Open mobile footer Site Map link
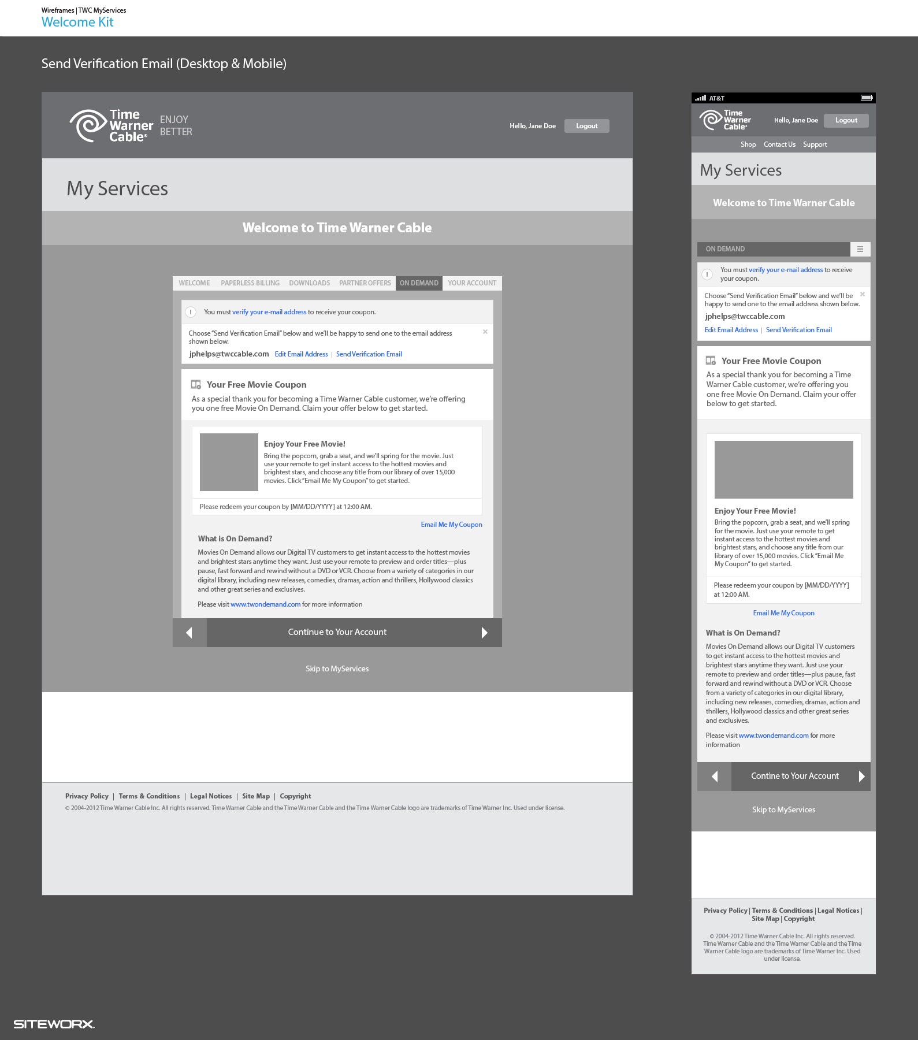Screen dimensions: 918x1040 tap(765, 919)
